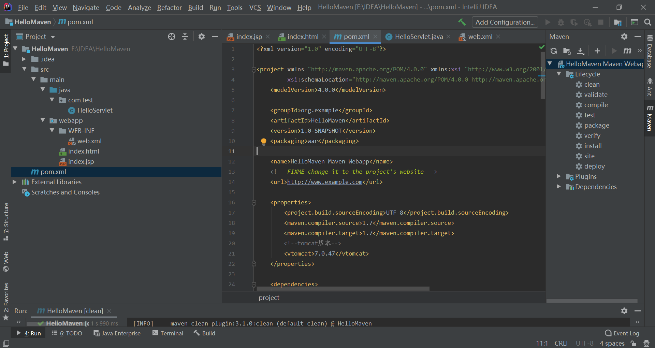Toggle the Favorites tool window

click(6, 300)
